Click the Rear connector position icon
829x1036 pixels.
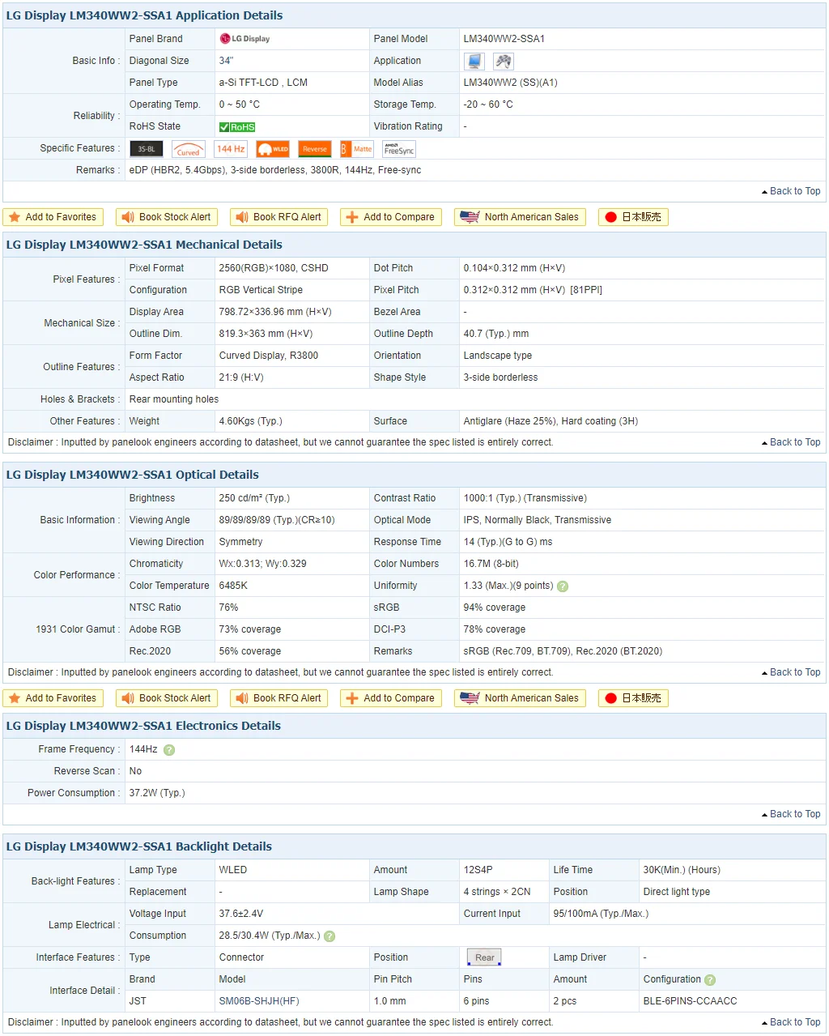tap(484, 957)
